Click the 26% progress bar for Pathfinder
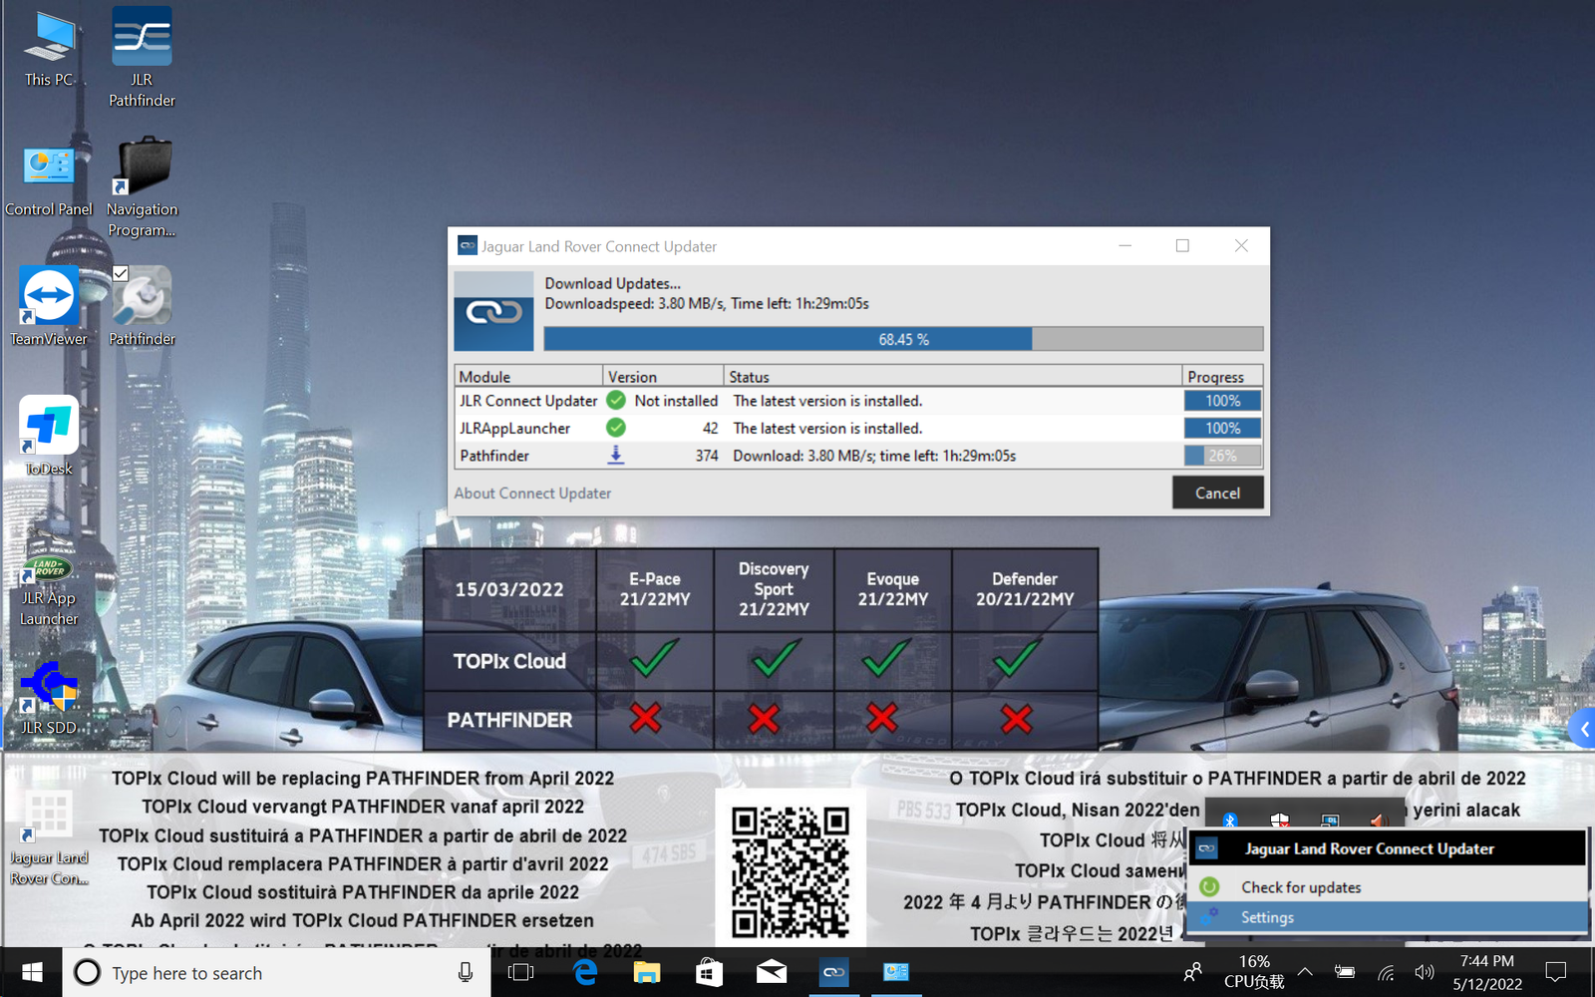The height and width of the screenshot is (997, 1595). [1222, 456]
